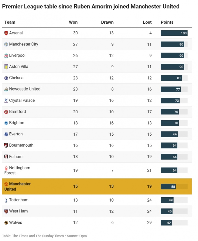This screenshot has height=241, width=198.
Task: Click the Liverpool club crest icon
Action: click(x=6, y=56)
